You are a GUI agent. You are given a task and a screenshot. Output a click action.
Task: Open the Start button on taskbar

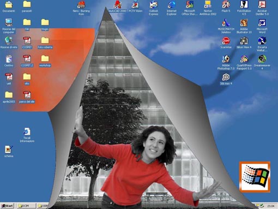(7, 206)
